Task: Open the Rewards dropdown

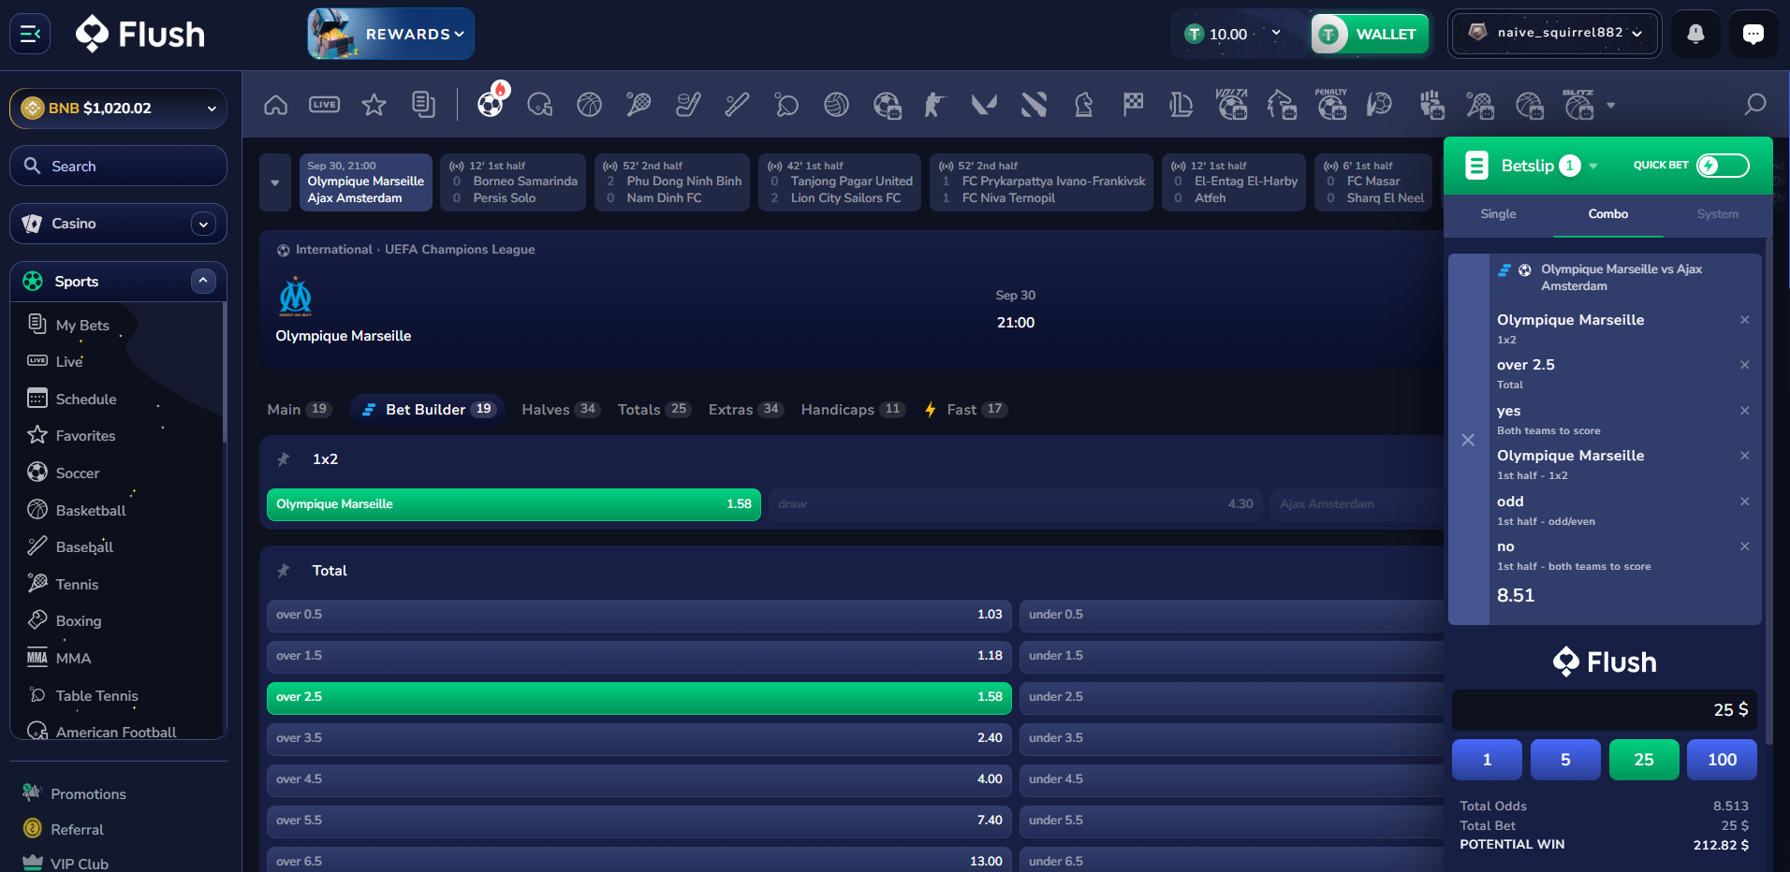Action: [391, 34]
